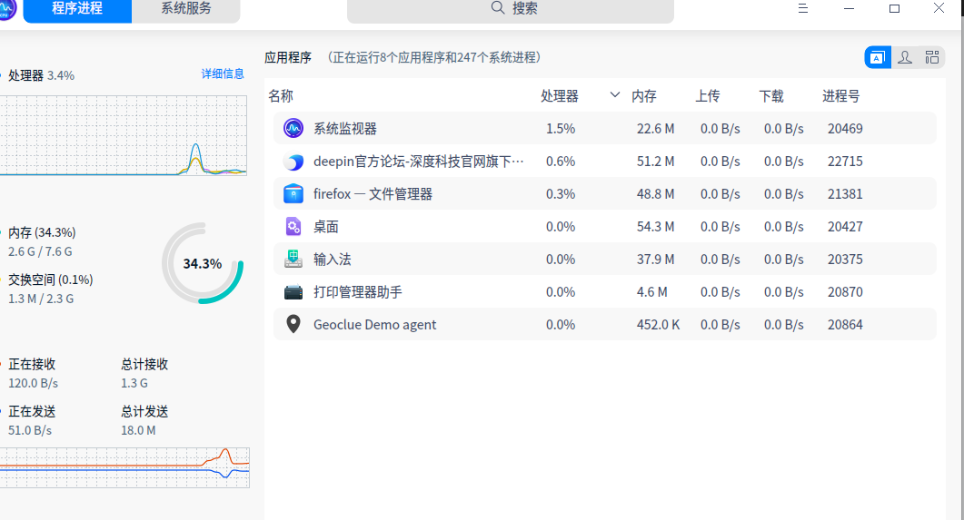Image resolution: width=964 pixels, height=520 pixels.
Task: Click the 正在接收 label
Action: tap(32, 364)
